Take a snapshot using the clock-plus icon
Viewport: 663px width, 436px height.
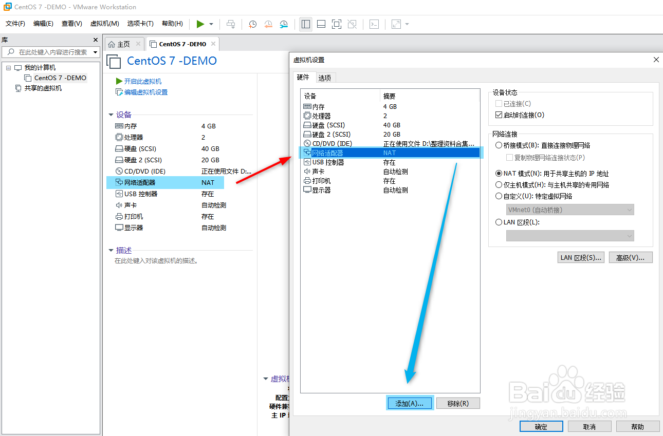click(252, 24)
